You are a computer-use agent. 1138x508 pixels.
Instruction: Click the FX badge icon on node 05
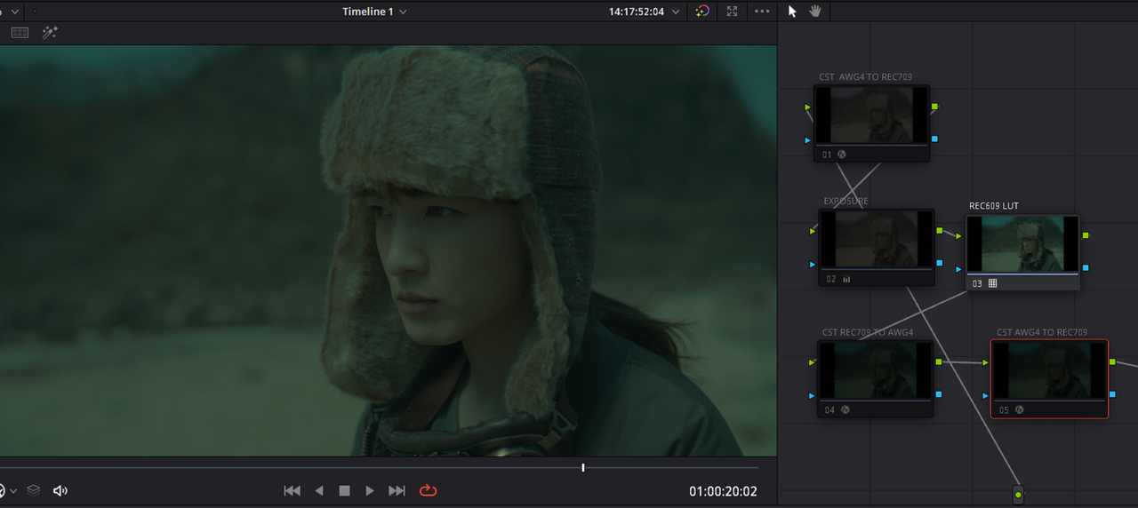pyautogui.click(x=1019, y=409)
